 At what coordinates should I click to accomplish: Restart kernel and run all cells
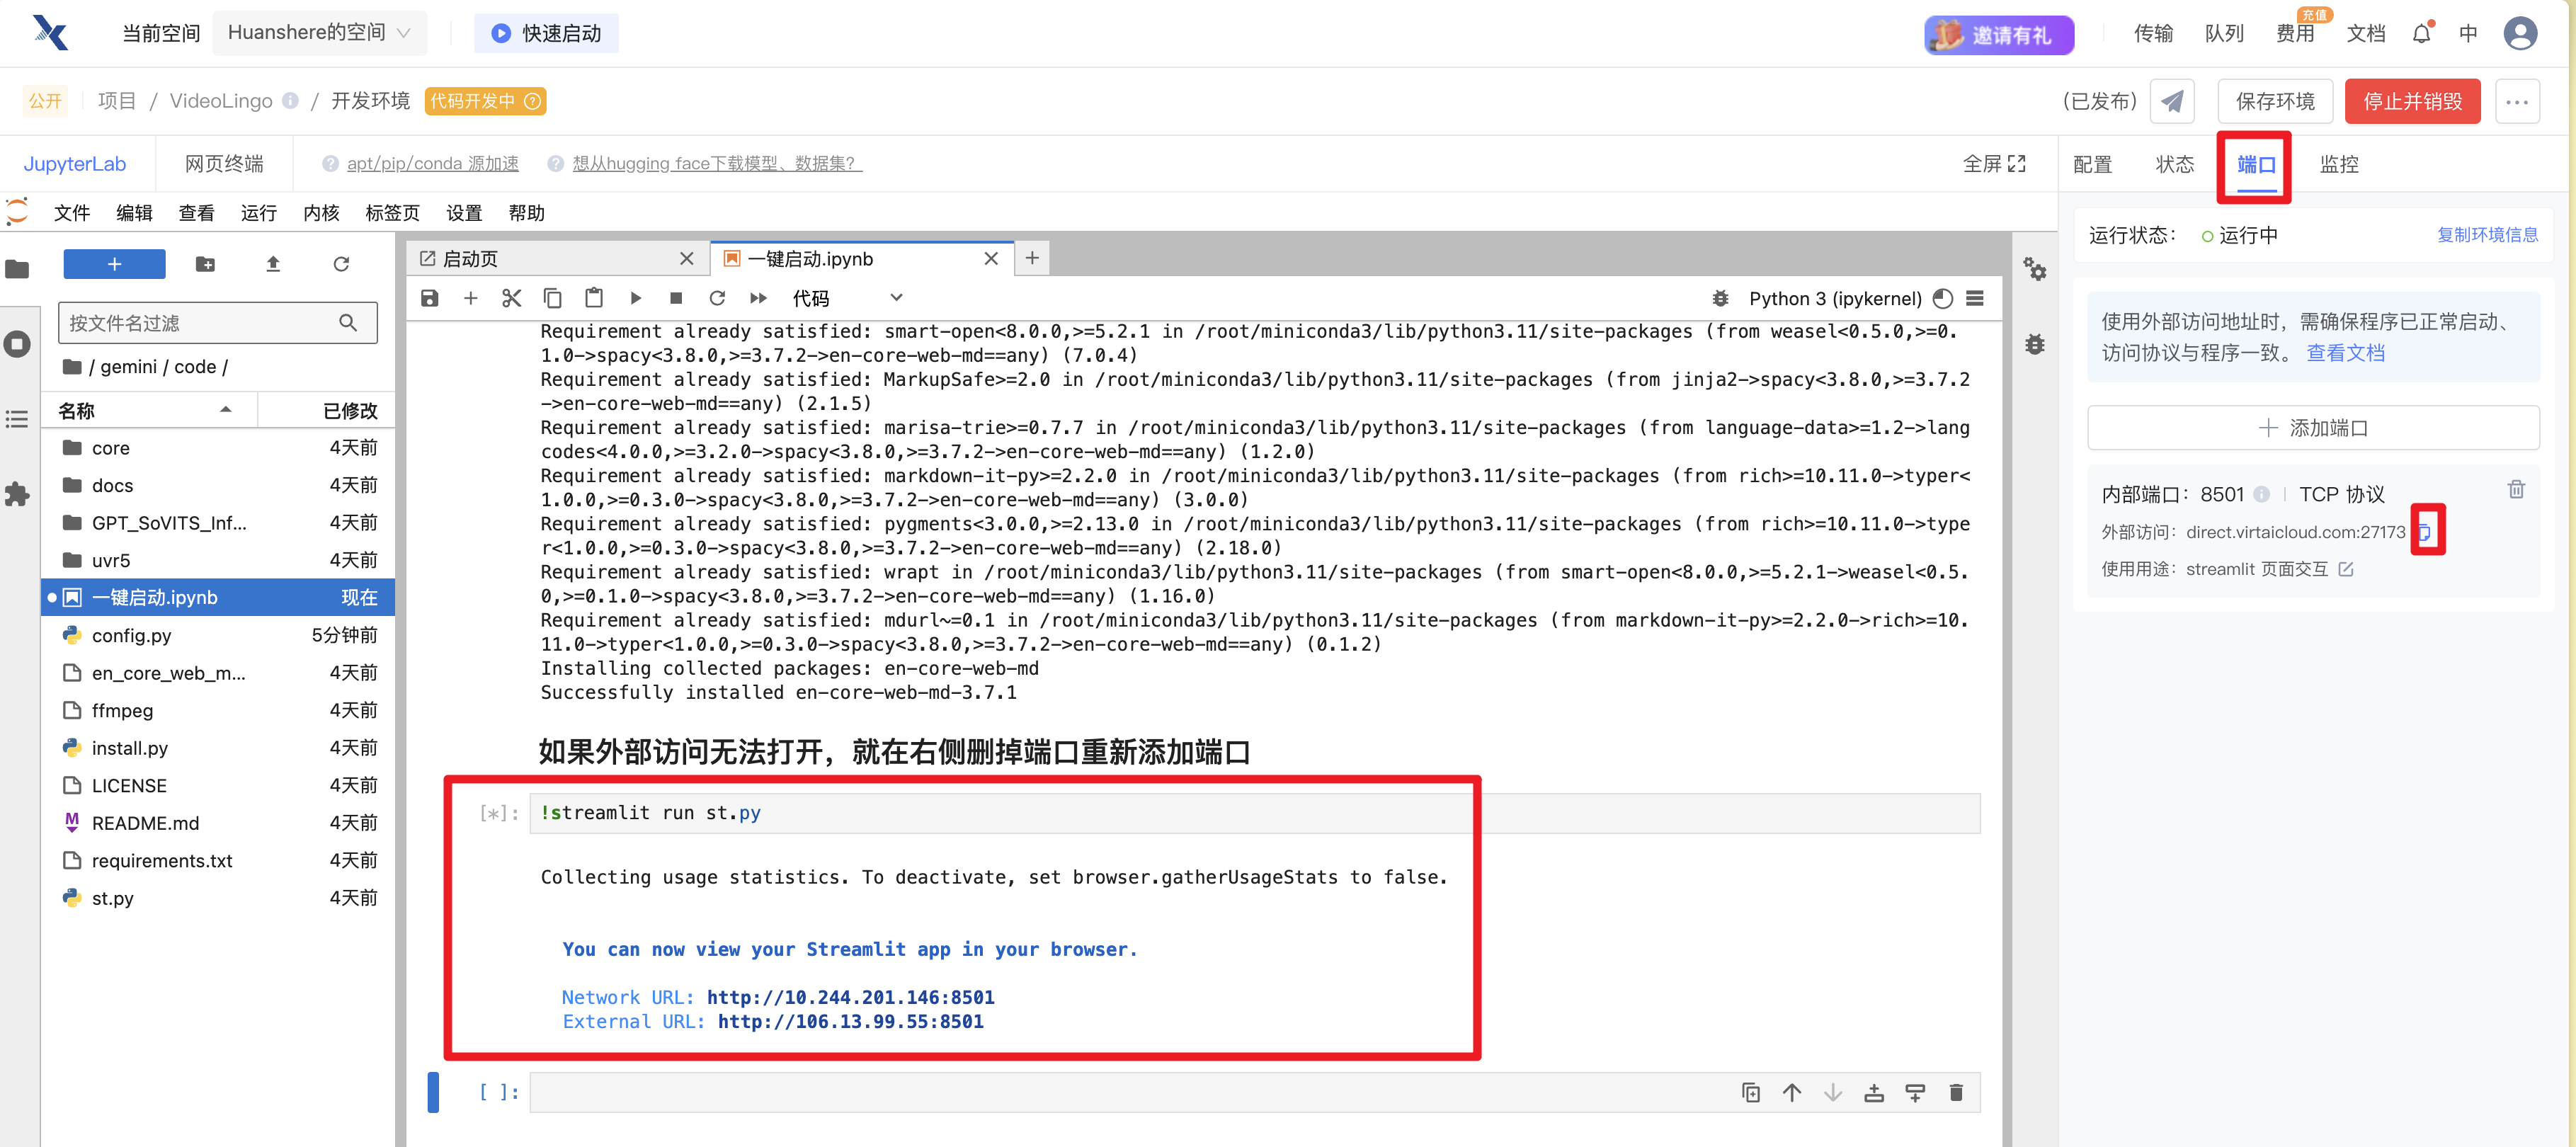coord(758,298)
